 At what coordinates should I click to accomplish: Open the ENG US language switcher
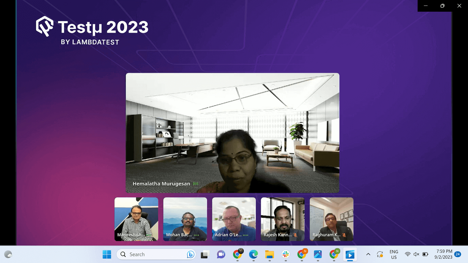point(394,255)
